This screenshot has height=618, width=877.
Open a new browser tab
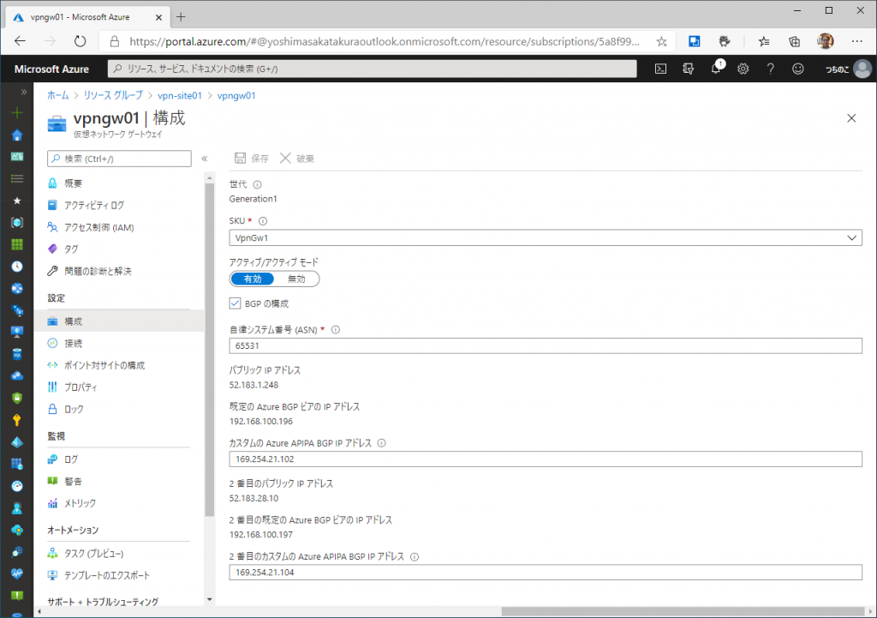[x=181, y=17]
